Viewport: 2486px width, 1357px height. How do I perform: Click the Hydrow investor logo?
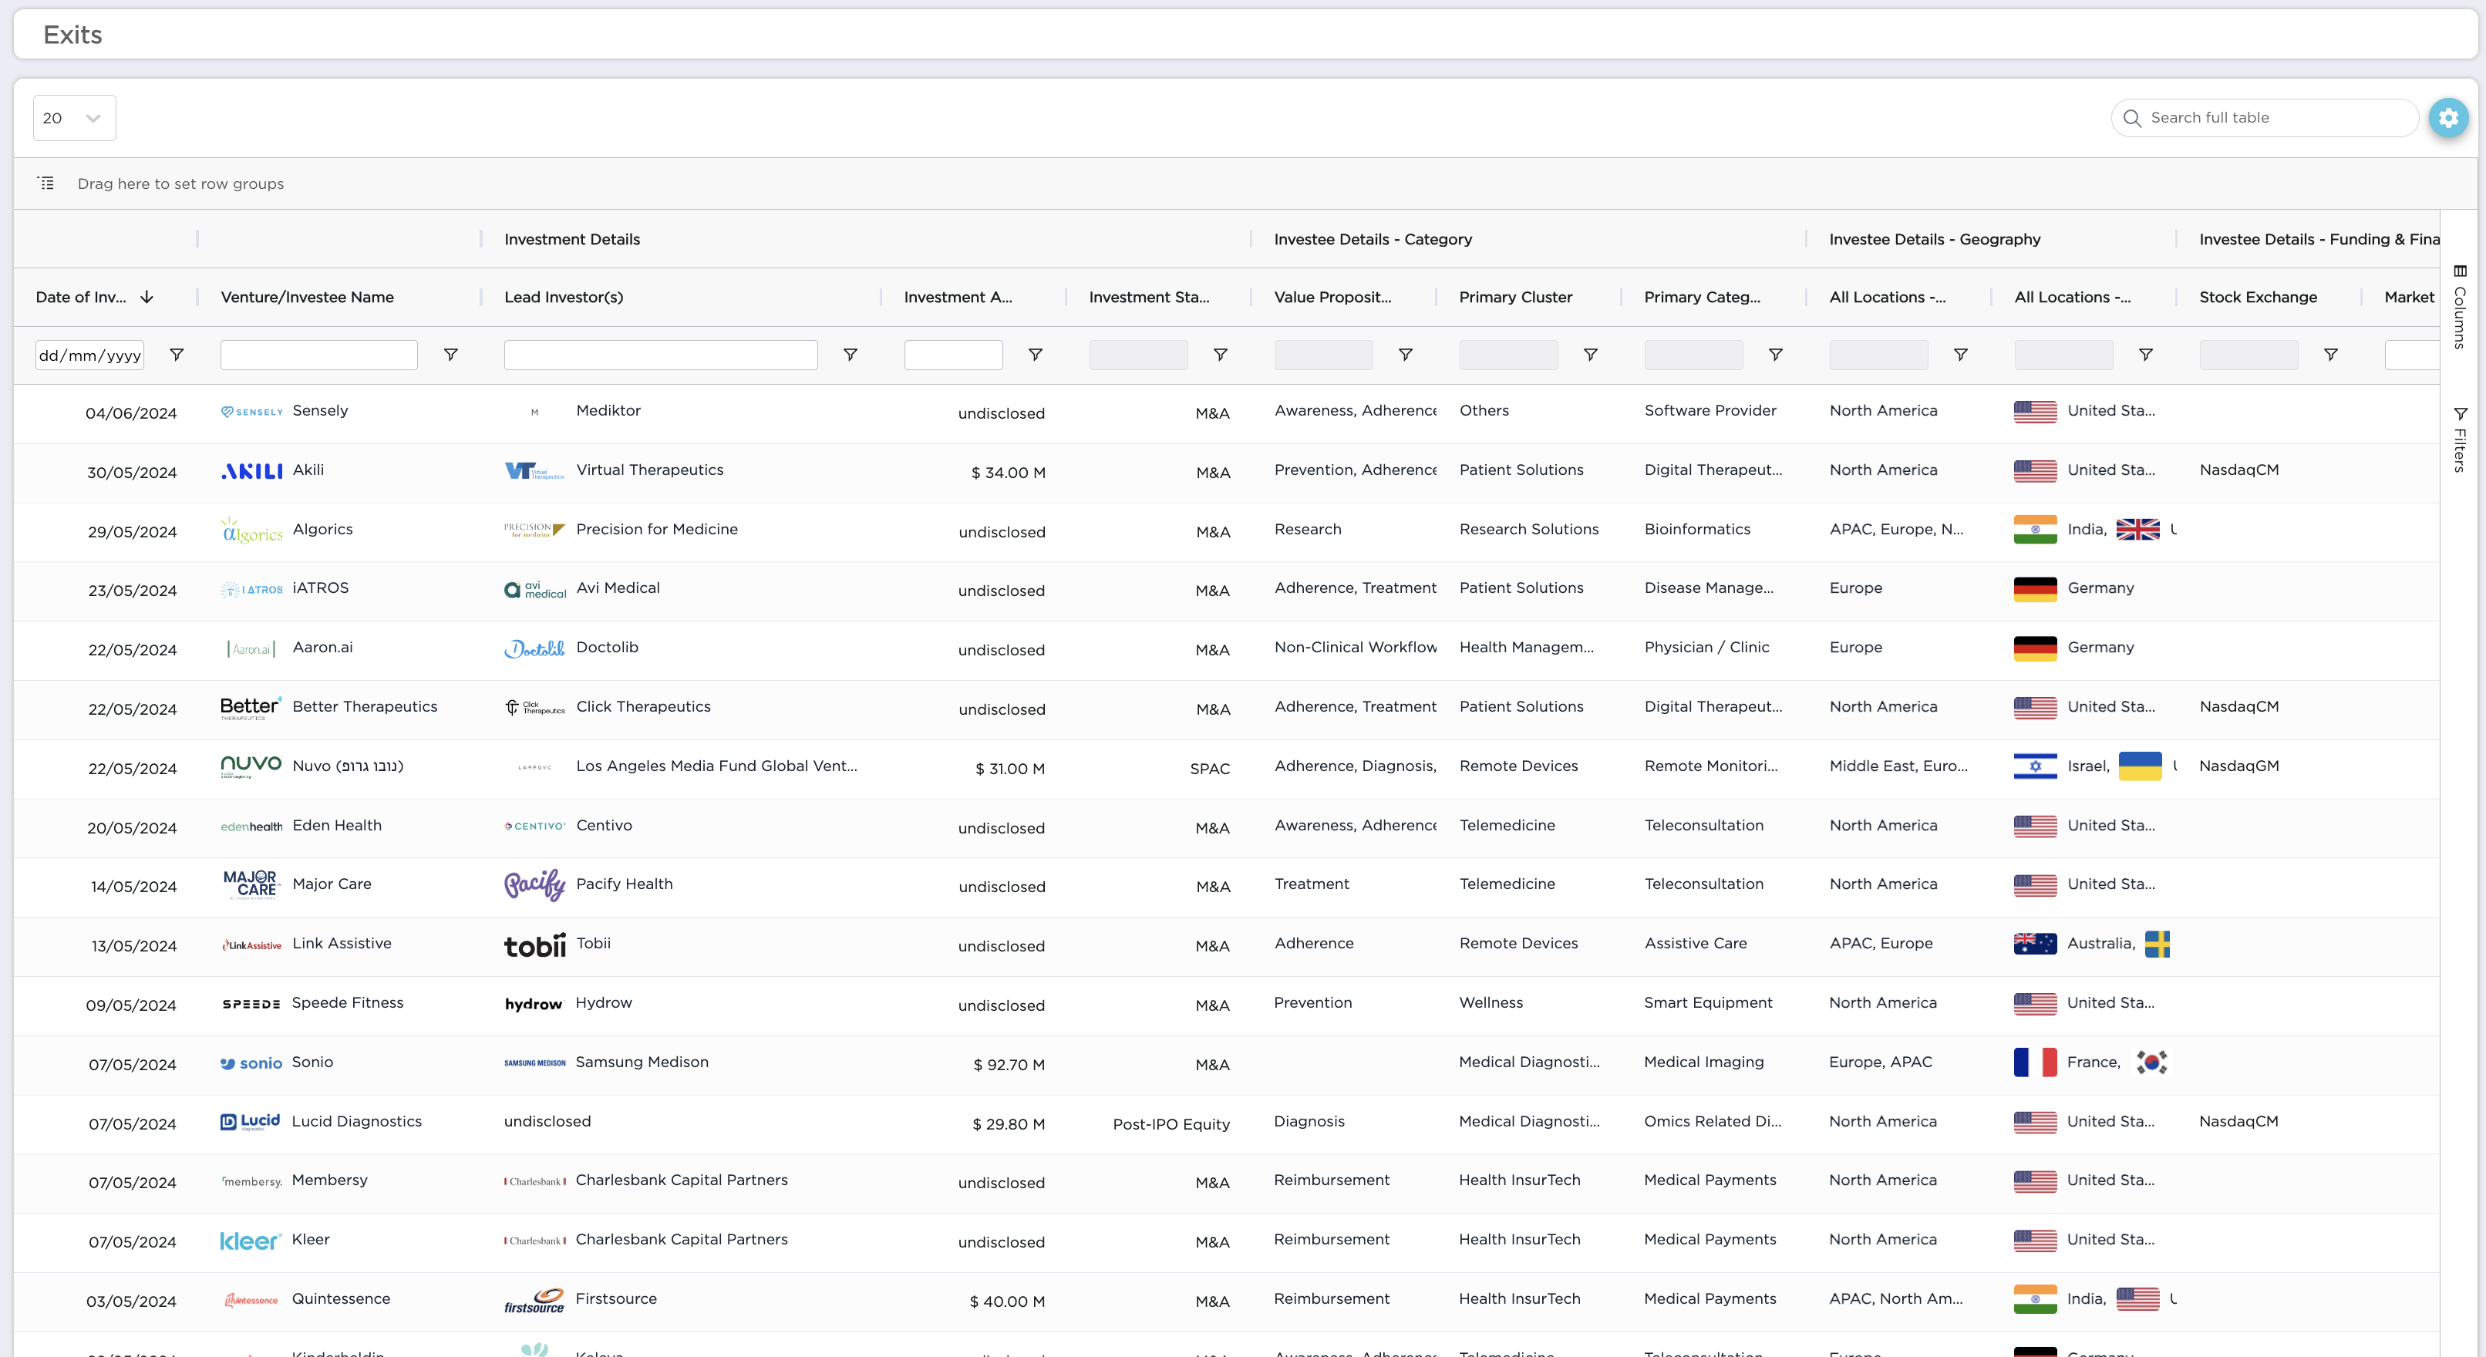(534, 1004)
